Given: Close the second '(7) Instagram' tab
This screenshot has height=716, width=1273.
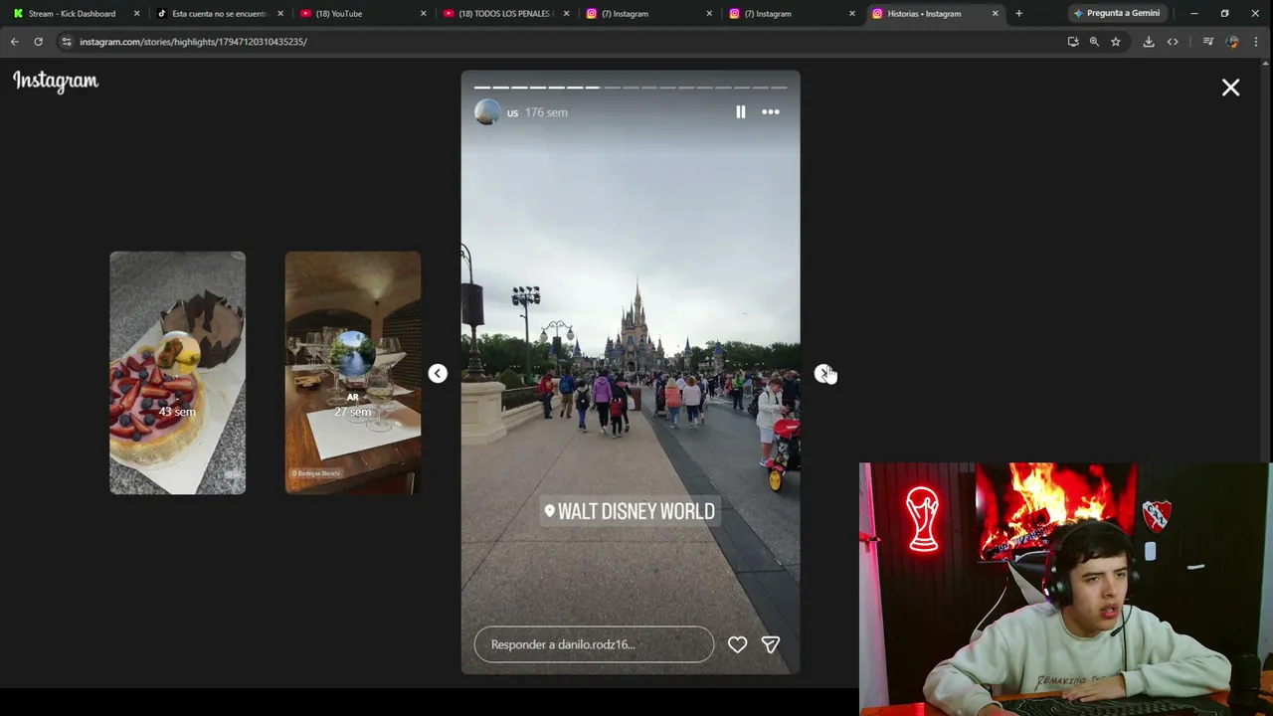Looking at the screenshot, I should point(852,14).
